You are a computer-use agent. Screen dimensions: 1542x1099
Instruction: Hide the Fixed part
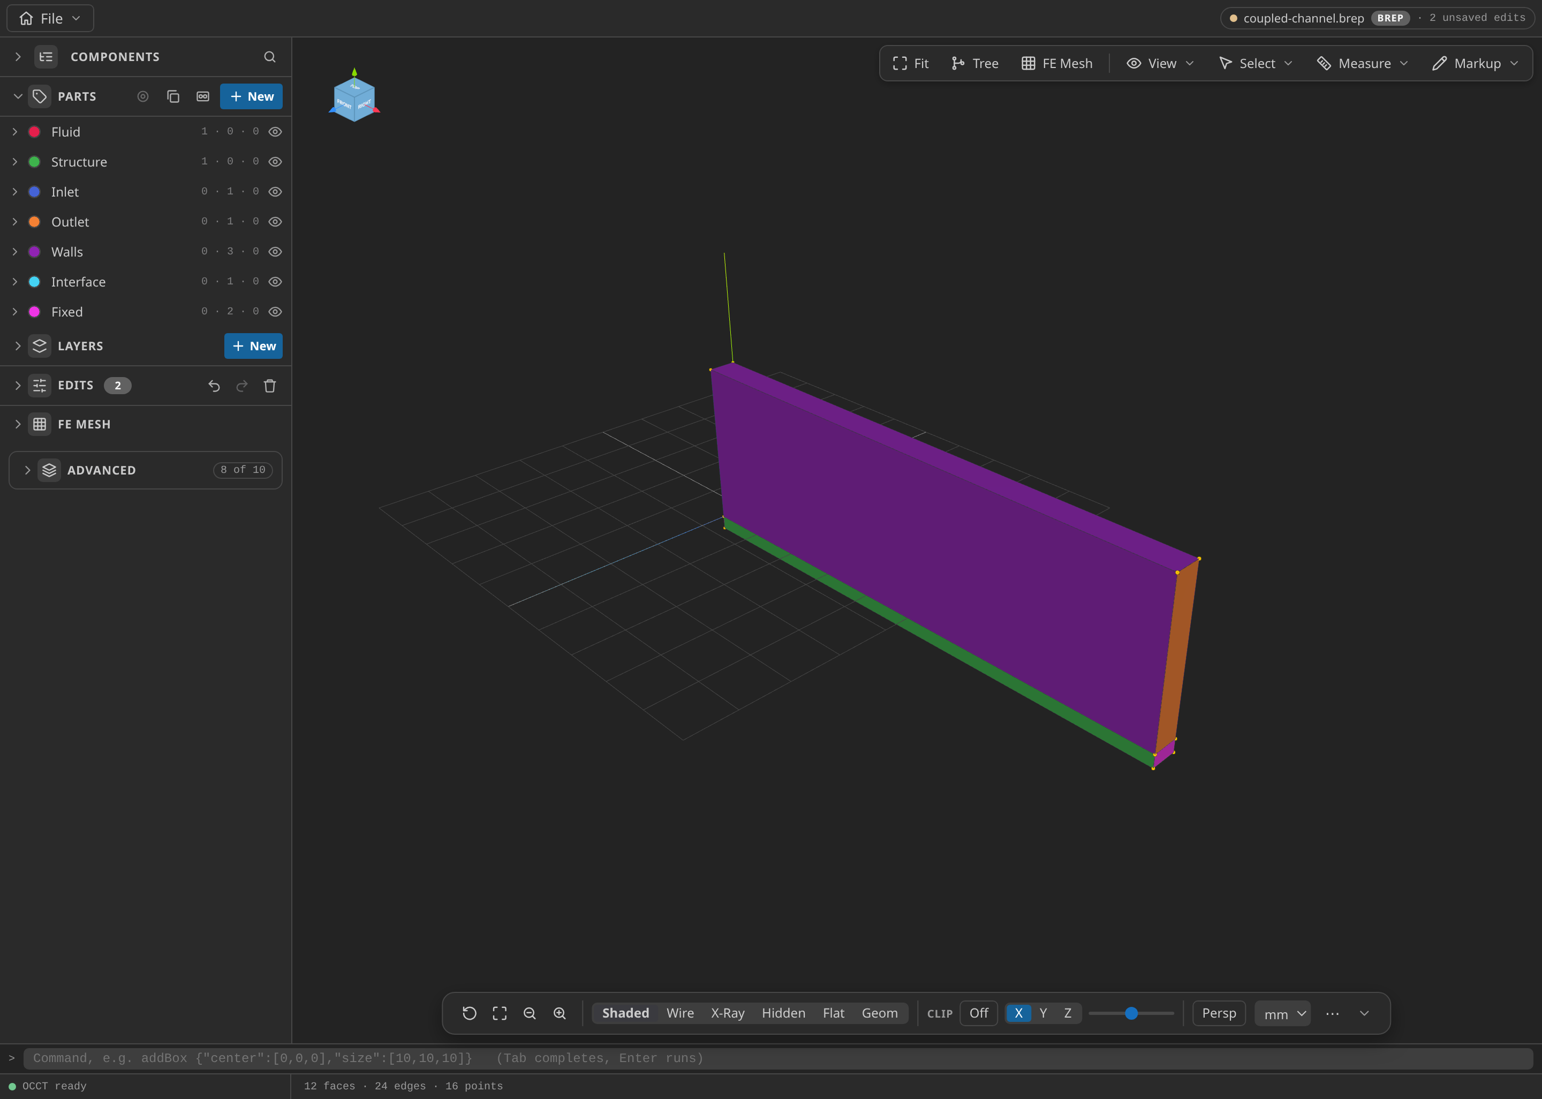click(x=275, y=311)
